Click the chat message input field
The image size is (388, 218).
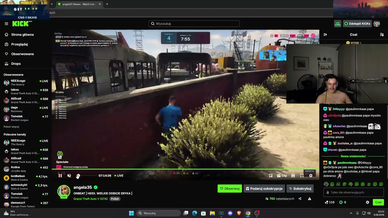[354, 192]
